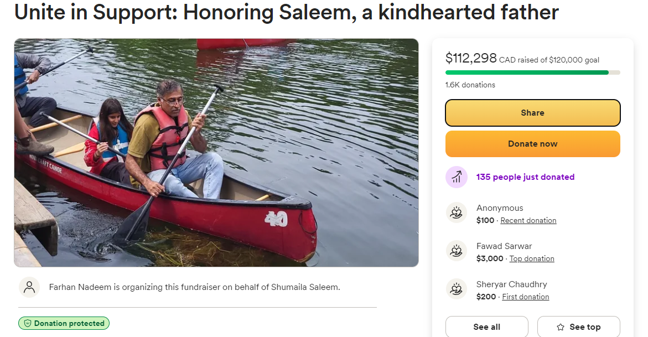The image size is (648, 337).
Task: Open the See top donations list
Action: [578, 327]
